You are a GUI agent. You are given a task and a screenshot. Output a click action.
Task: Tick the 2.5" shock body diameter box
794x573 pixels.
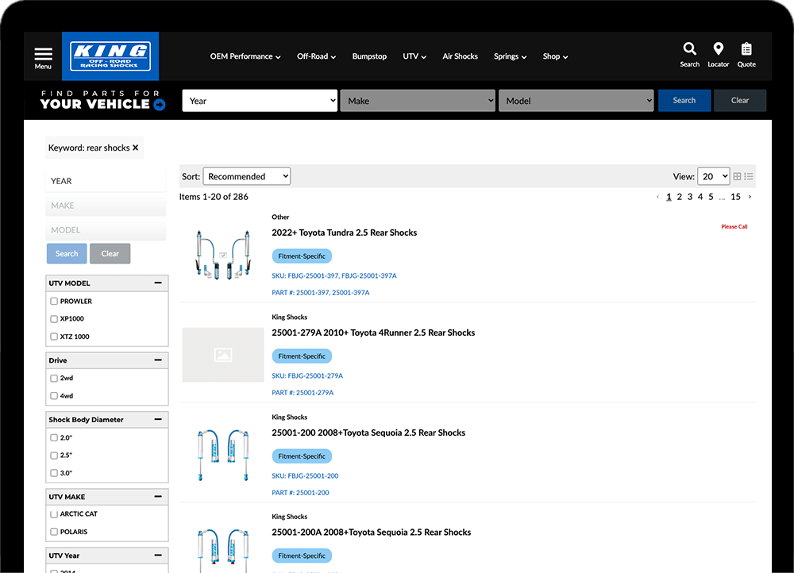(54, 456)
